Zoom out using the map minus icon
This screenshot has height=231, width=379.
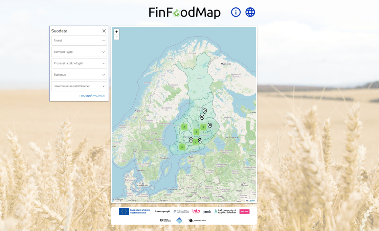(116, 37)
